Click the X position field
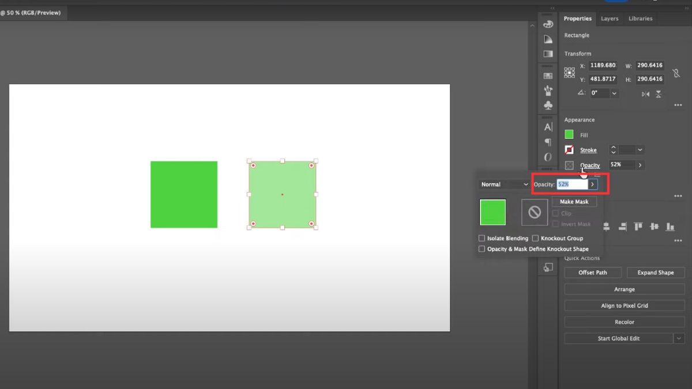This screenshot has width=692, height=389. pyautogui.click(x=603, y=65)
